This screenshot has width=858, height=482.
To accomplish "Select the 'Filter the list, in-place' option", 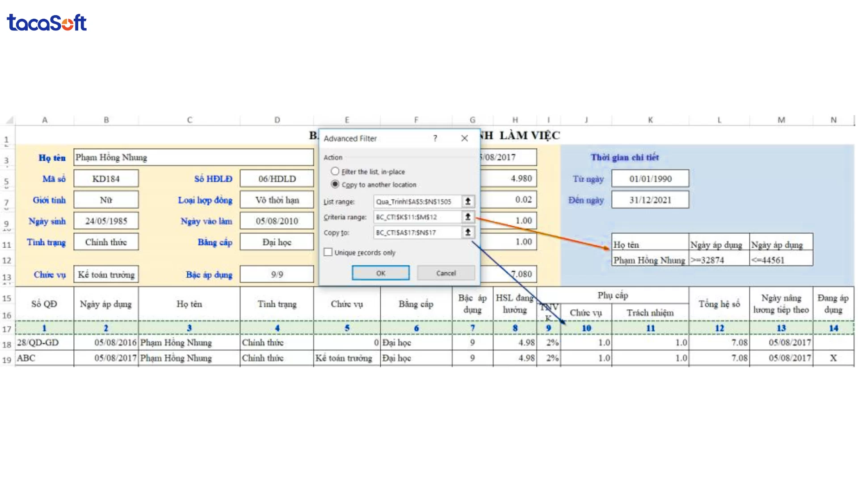I will 335,171.
